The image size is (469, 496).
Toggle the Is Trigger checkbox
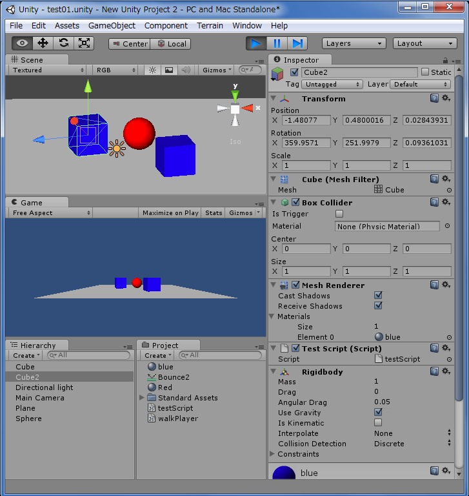339,214
